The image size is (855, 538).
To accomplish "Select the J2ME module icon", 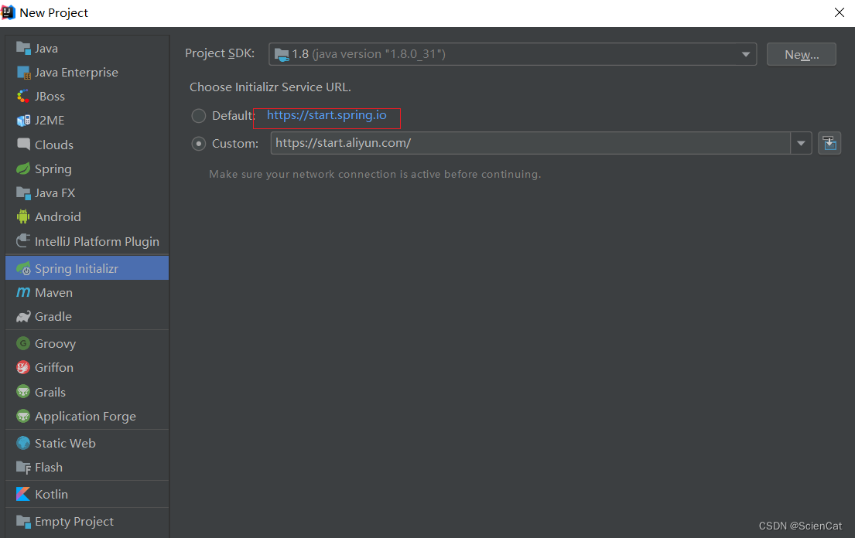I will 23,121.
